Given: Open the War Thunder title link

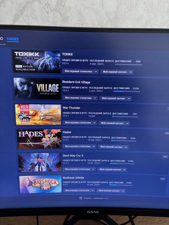Looking at the screenshot, I should (71, 108).
